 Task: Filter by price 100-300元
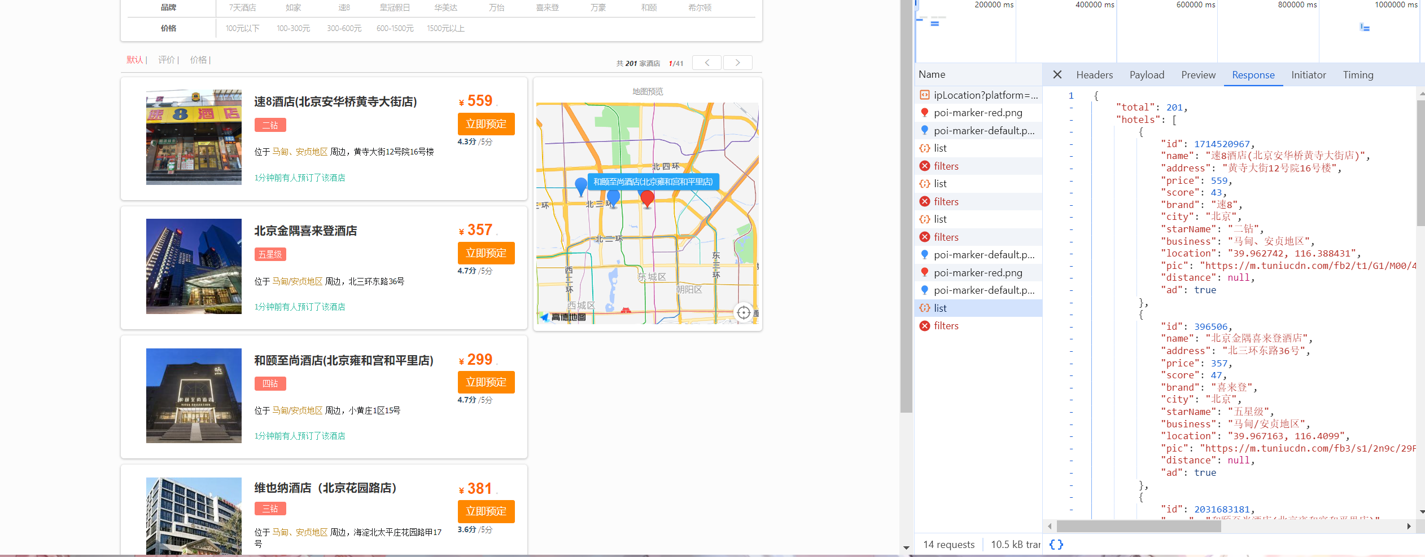294,28
